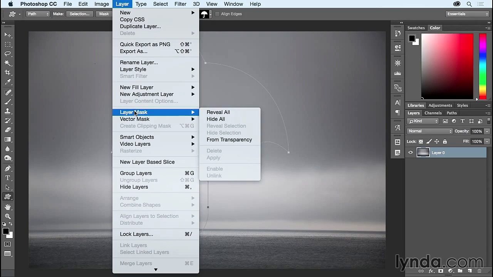Select the Hand tool
The width and height of the screenshot is (493, 277).
(x=8, y=207)
